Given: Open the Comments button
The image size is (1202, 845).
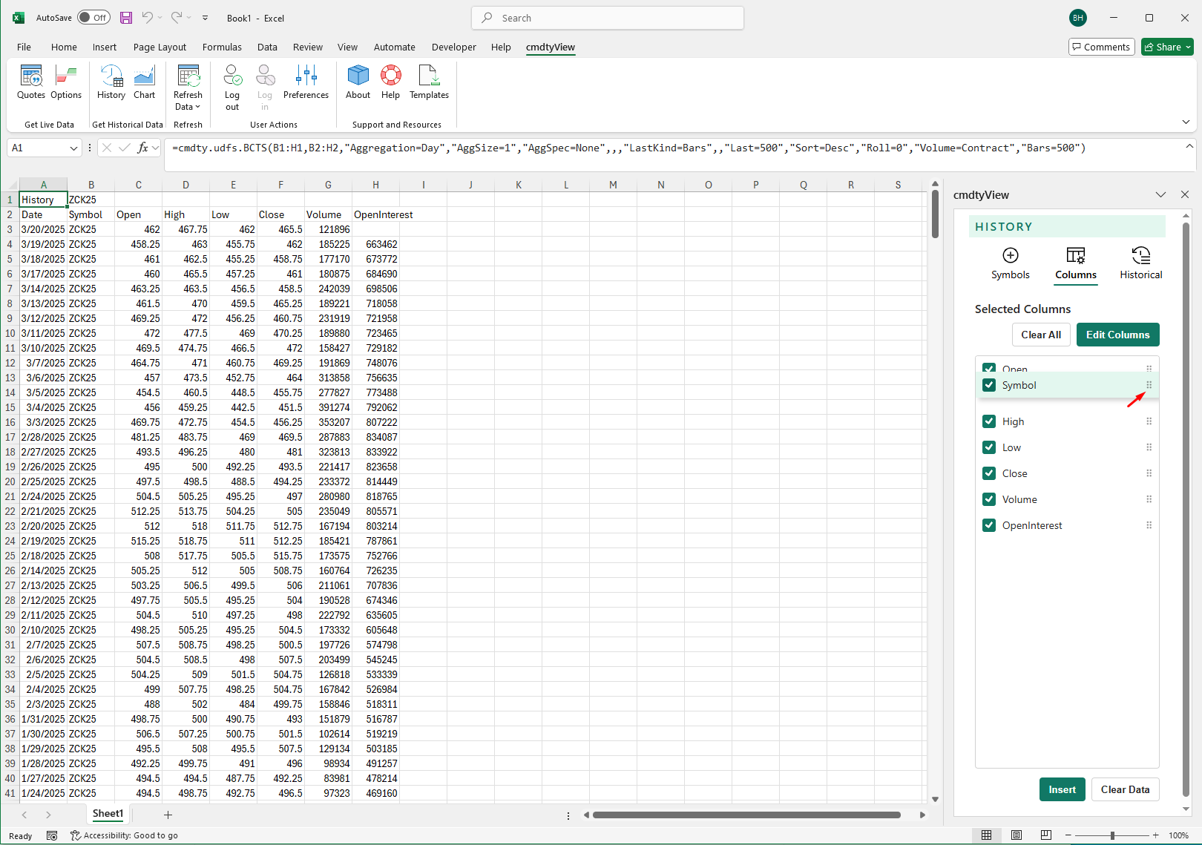Looking at the screenshot, I should point(1102,47).
